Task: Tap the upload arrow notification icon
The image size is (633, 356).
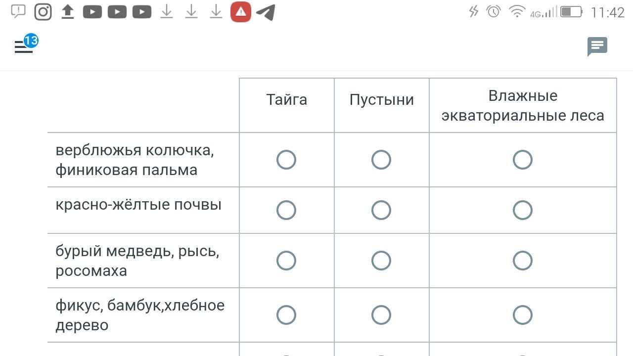Action: coord(68,12)
